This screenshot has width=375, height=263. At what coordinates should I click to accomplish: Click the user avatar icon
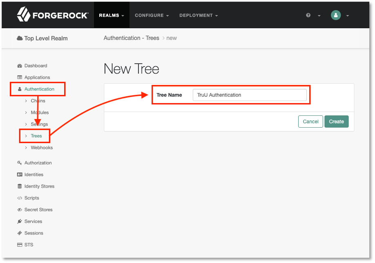click(x=336, y=15)
